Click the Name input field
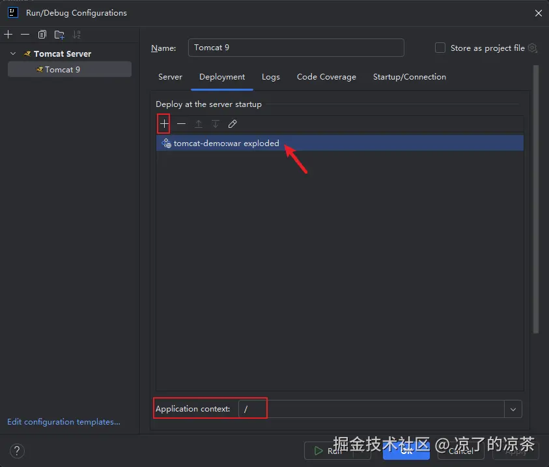The height and width of the screenshot is (467, 549). [x=296, y=48]
